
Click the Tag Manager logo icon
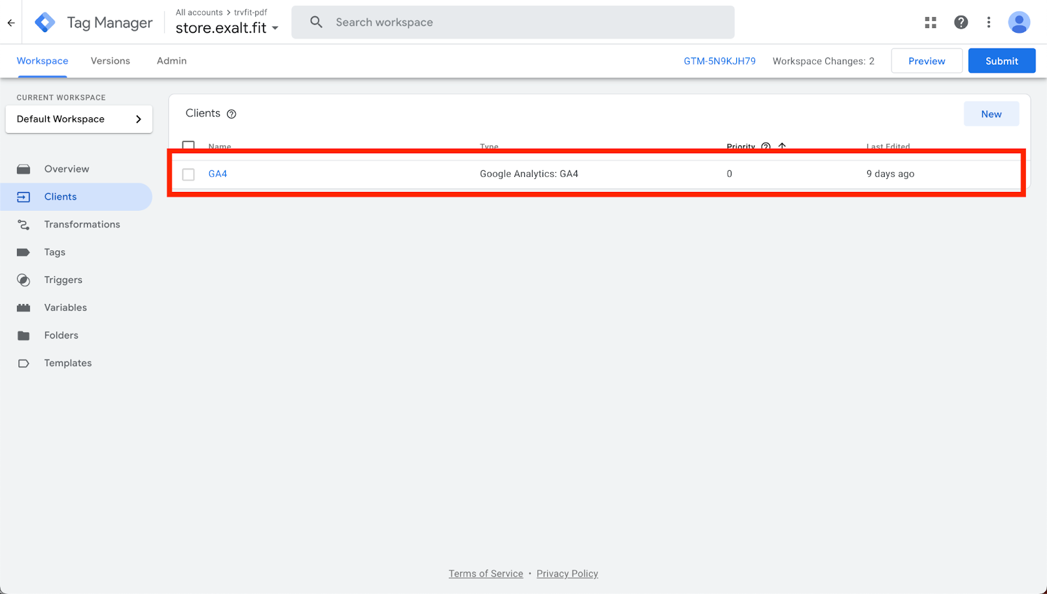click(x=45, y=22)
